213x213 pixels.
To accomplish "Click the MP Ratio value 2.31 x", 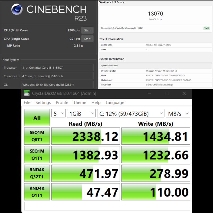I will pyautogui.click(x=78, y=46).
